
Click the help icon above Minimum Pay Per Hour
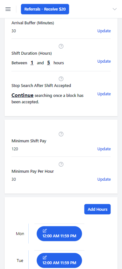[61, 164]
